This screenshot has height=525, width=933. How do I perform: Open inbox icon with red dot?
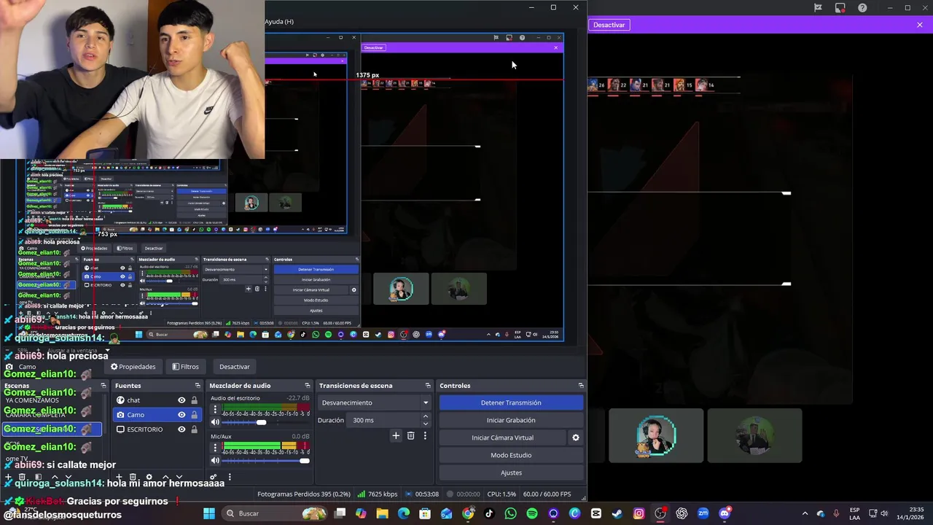(840, 8)
